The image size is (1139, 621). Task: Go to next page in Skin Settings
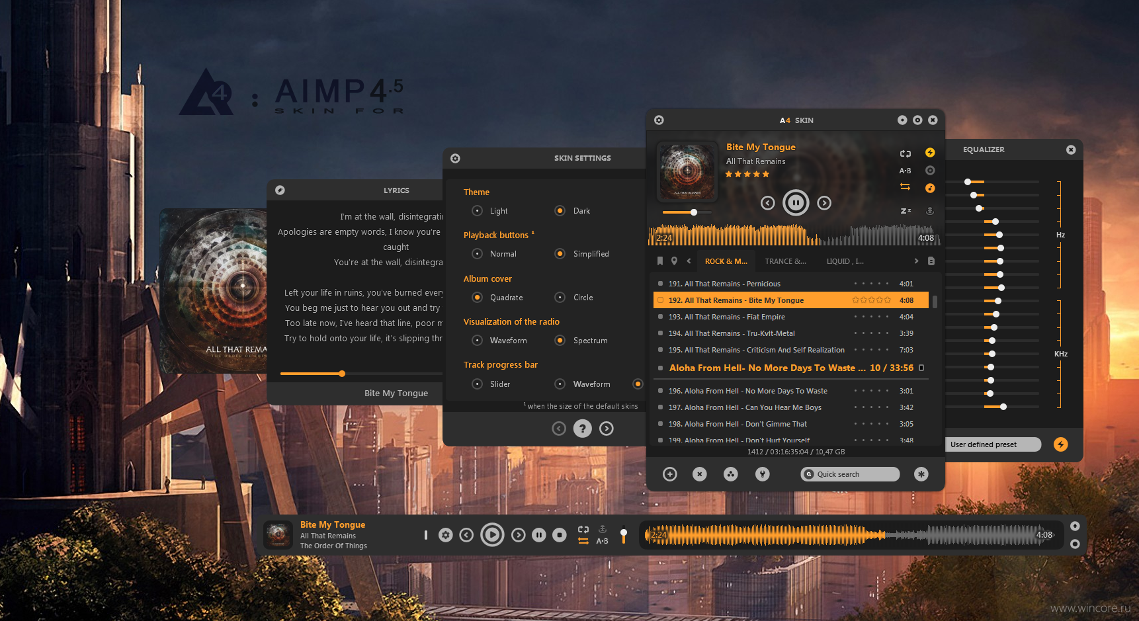tap(607, 429)
